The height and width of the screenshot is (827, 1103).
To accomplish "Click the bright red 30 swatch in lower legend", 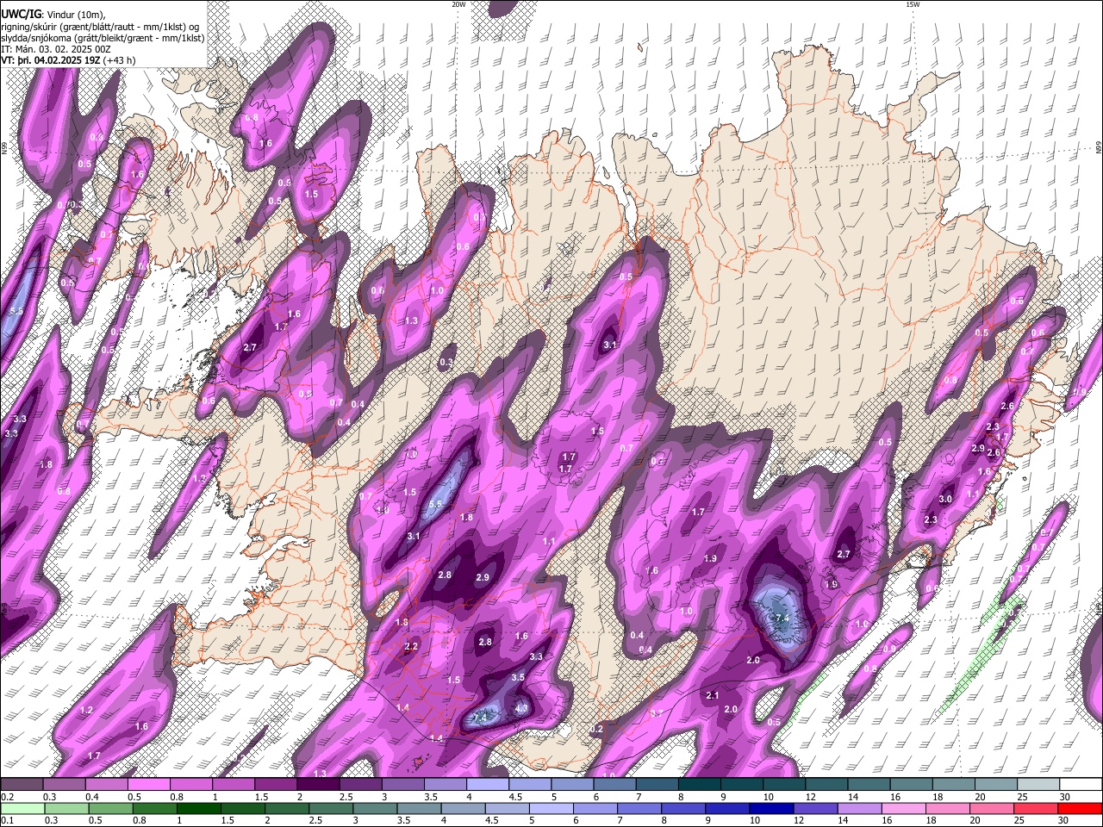I will [x=1081, y=808].
